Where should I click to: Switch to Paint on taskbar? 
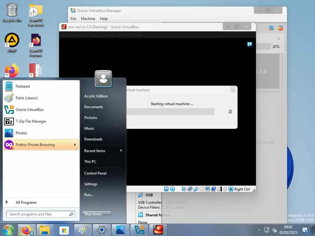tap(83, 230)
